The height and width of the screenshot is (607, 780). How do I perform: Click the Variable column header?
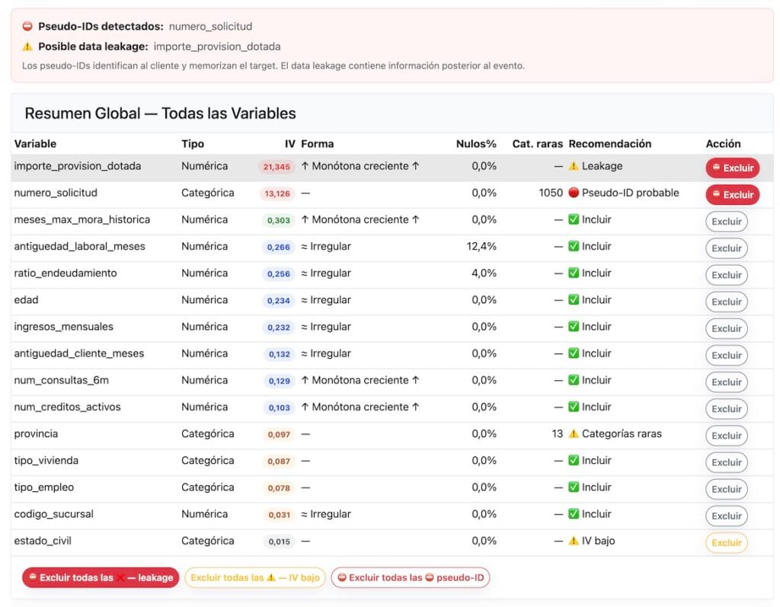coord(35,144)
